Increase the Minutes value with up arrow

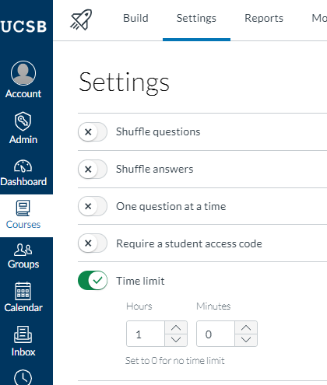tap(246, 327)
